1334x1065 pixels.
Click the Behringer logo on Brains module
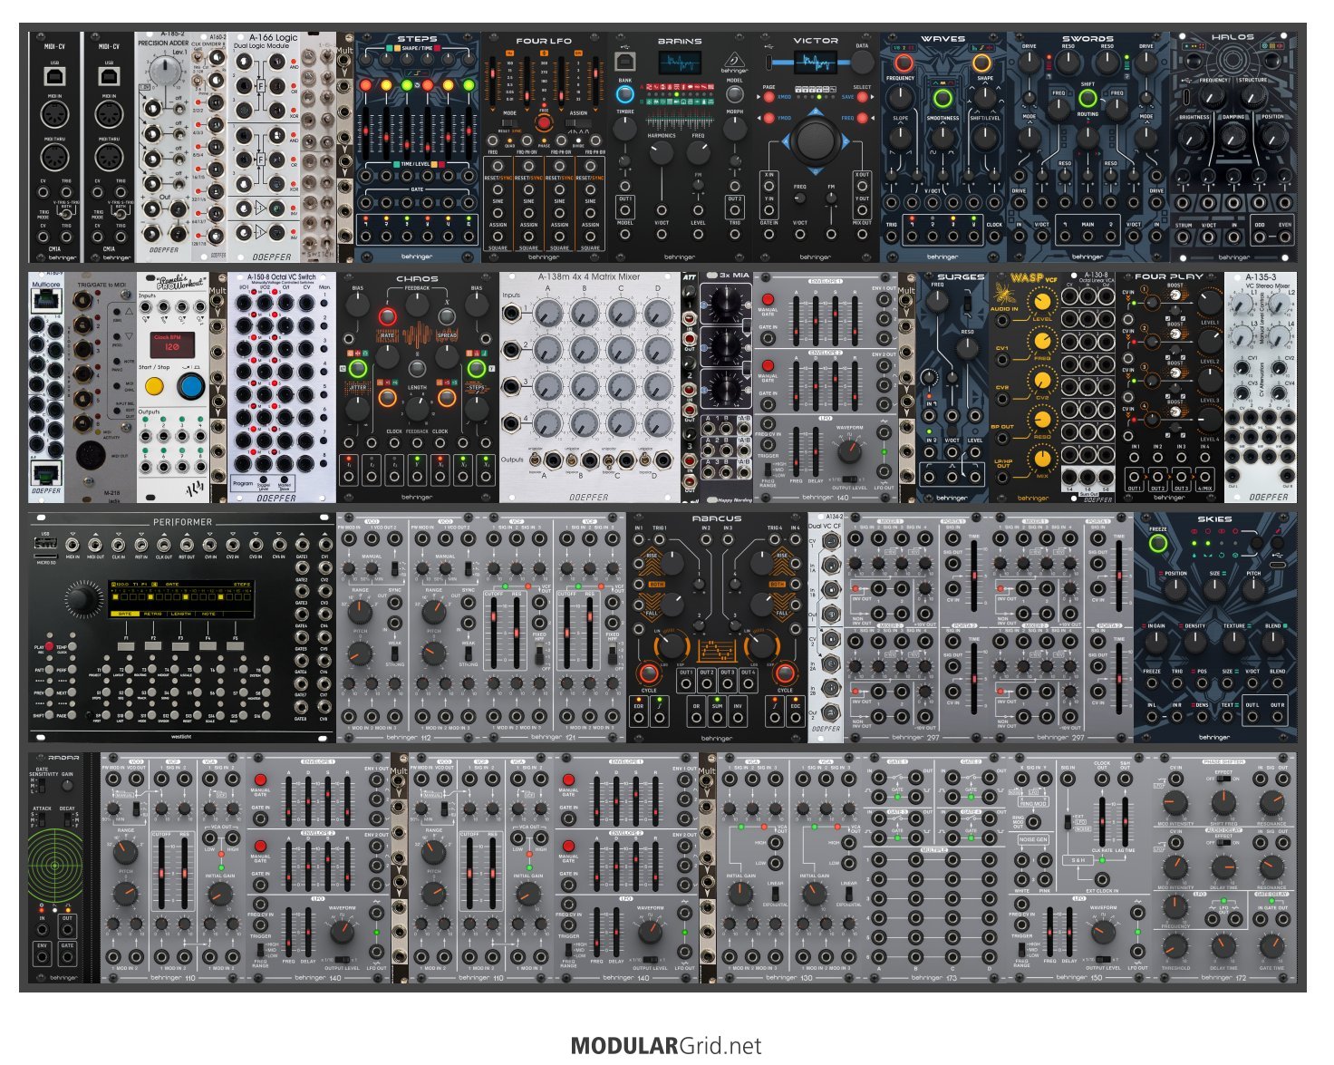click(734, 63)
